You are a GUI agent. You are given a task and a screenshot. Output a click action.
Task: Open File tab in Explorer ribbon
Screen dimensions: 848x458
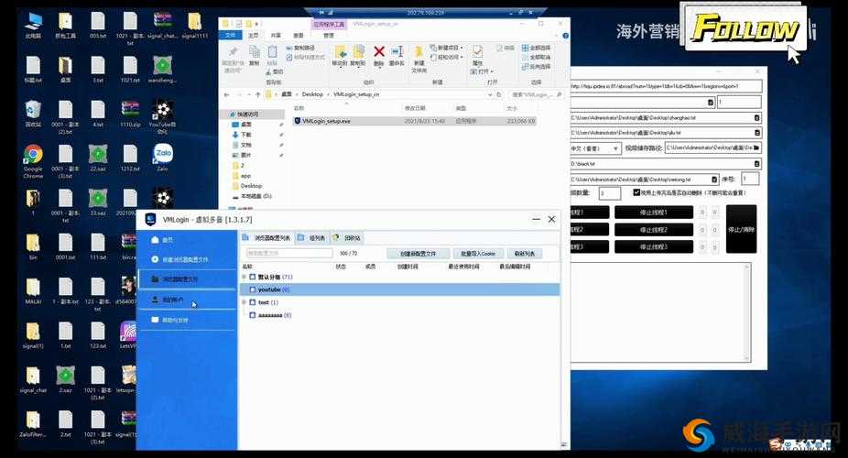coord(231,35)
